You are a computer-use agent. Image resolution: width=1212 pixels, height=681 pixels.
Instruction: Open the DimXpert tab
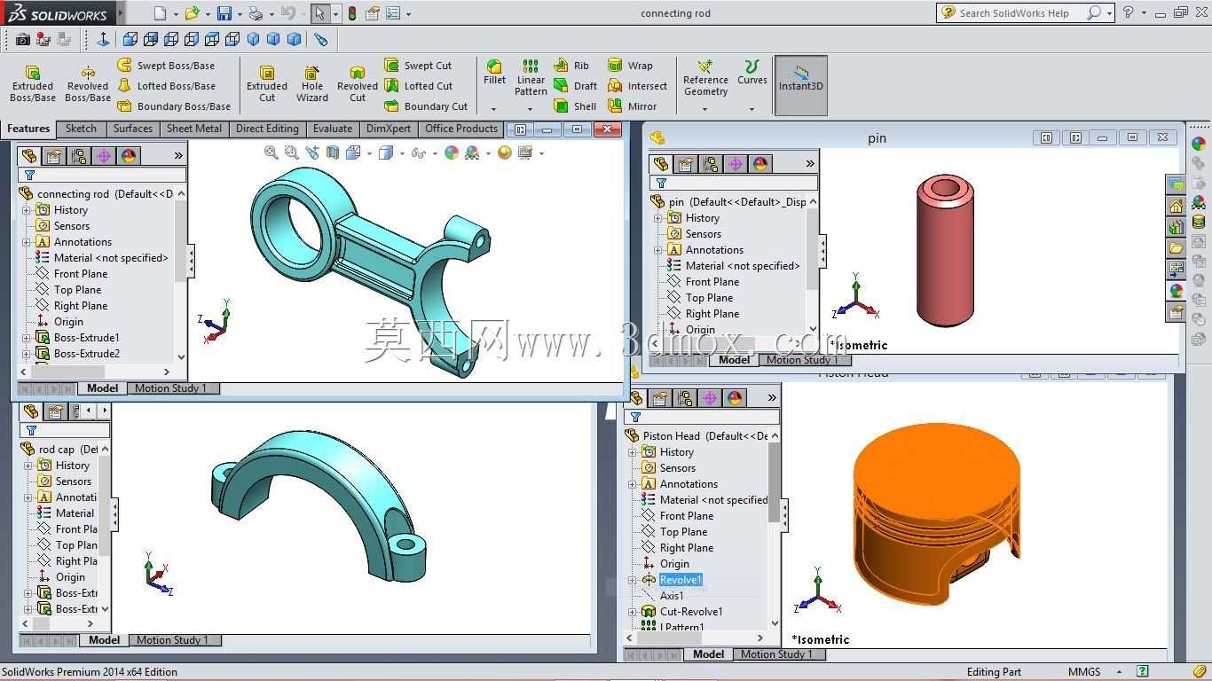point(389,129)
